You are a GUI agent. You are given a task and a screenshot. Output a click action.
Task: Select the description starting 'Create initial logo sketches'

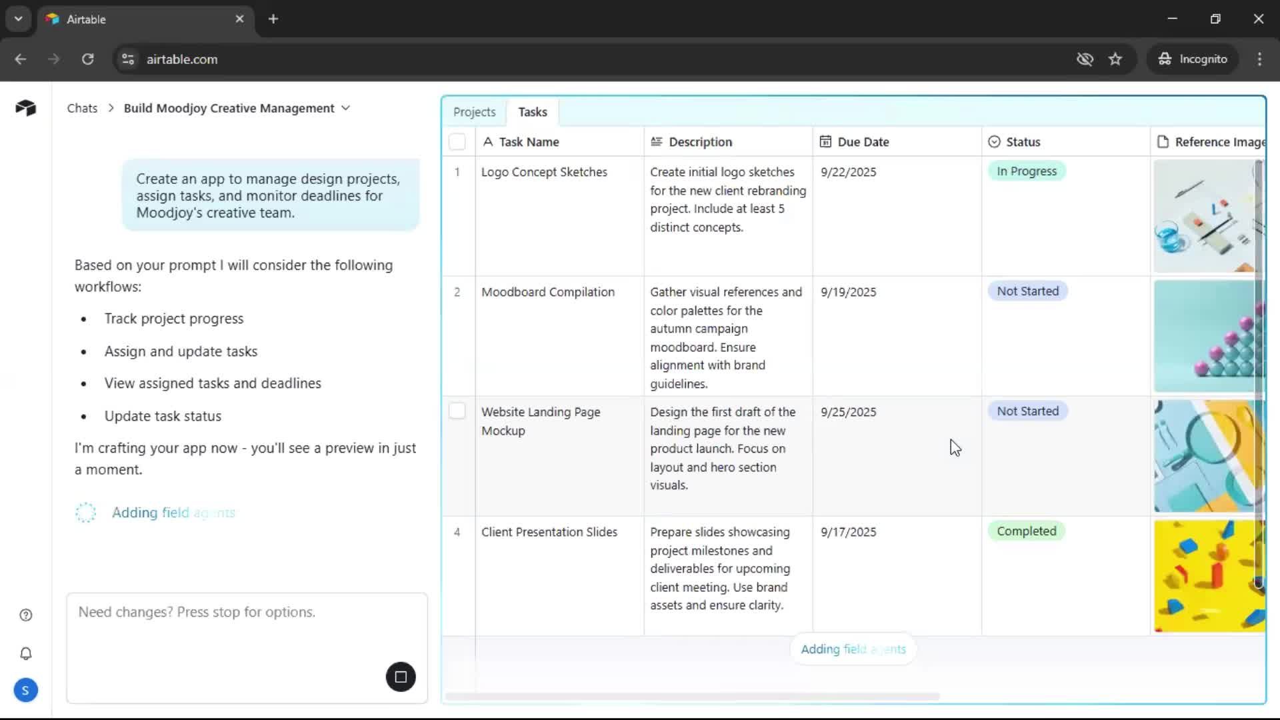point(728,216)
